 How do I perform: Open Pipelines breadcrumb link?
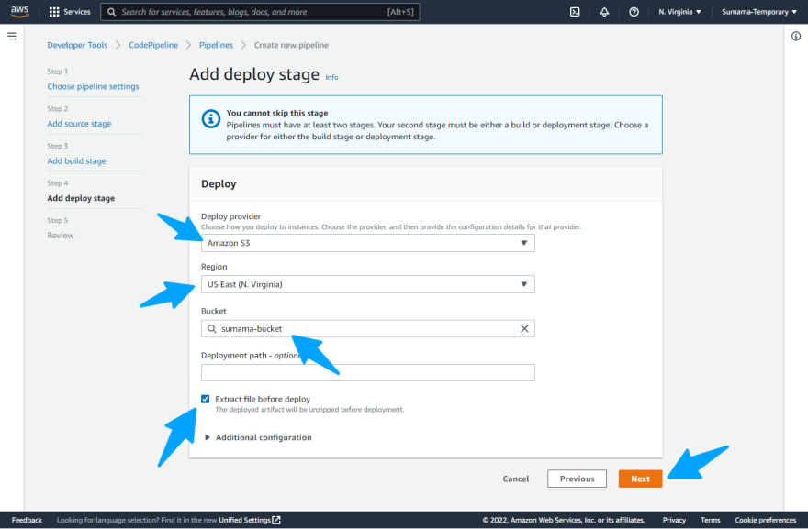216,45
